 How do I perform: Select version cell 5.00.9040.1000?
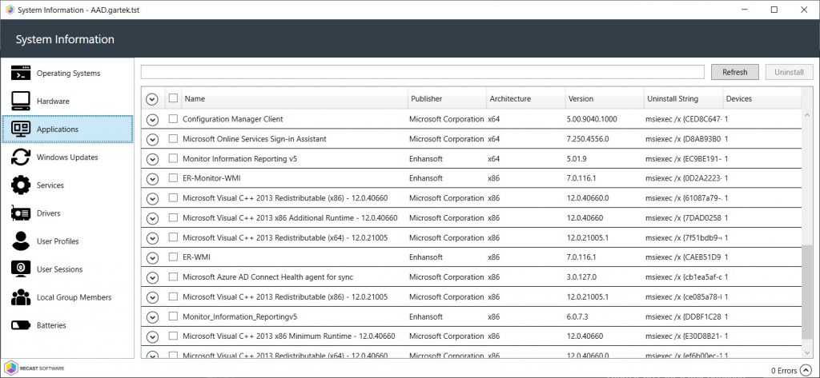[592, 119]
